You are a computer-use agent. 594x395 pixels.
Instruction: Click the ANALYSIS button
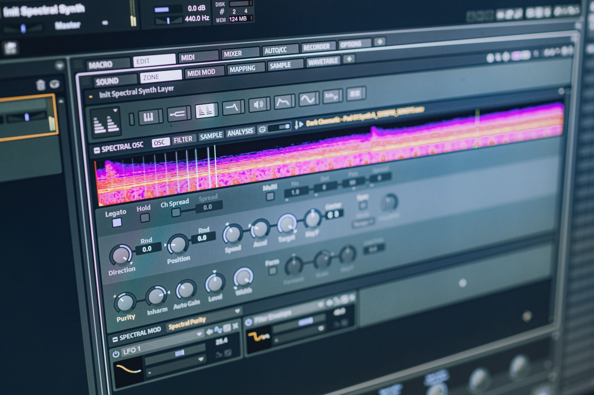[x=240, y=132]
